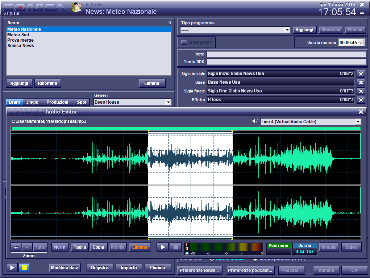
Task: Click the Importa button
Action: tap(129, 268)
